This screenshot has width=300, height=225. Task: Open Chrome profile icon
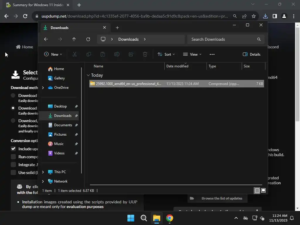click(284, 16)
